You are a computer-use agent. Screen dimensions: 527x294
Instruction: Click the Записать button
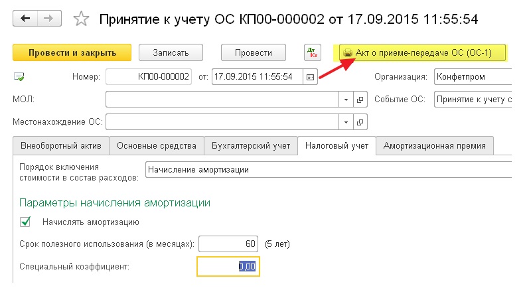coord(171,52)
